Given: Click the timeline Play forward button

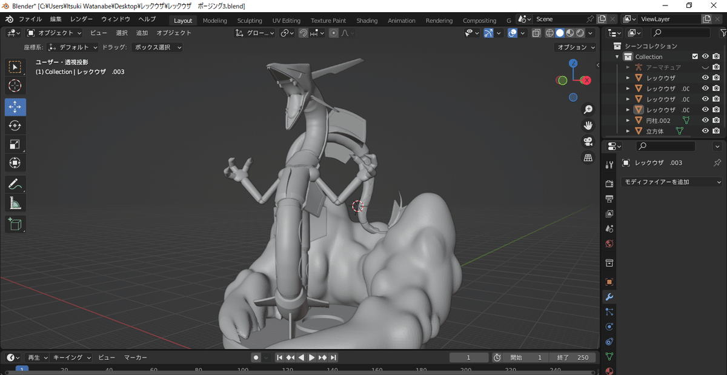Looking at the screenshot, I should tap(312, 357).
